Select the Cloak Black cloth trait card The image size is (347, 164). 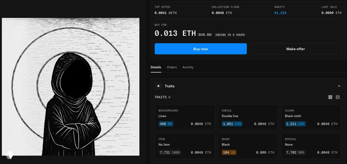(311, 118)
